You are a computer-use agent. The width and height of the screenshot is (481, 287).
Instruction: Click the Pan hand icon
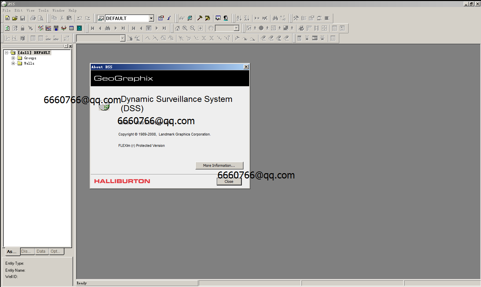coord(211,28)
